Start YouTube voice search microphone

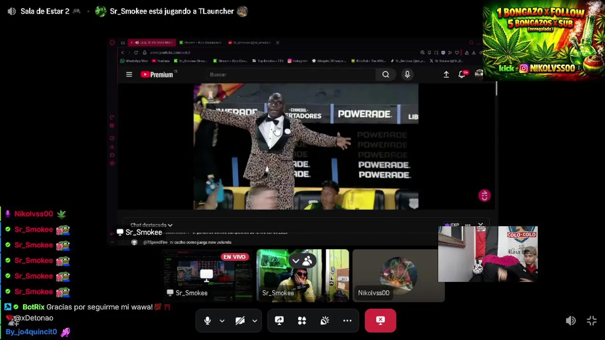[407, 75]
